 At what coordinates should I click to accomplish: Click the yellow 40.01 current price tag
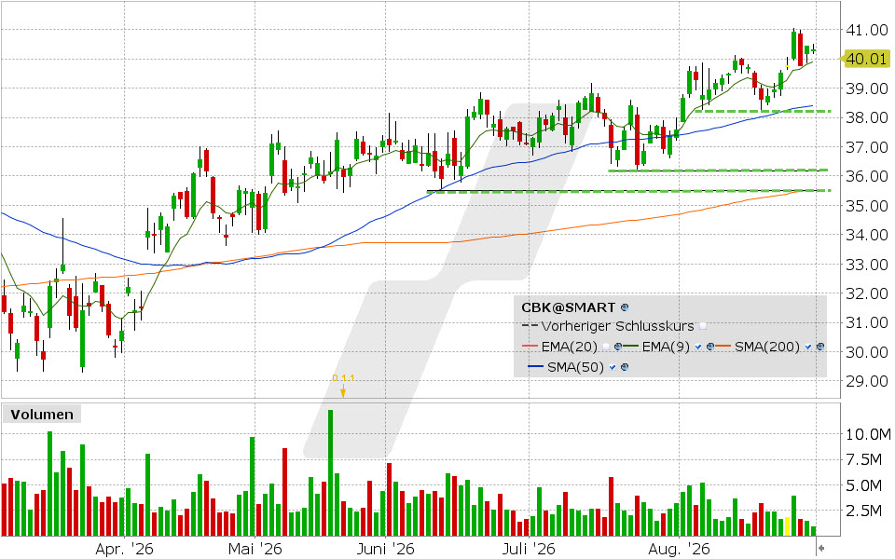pos(866,58)
